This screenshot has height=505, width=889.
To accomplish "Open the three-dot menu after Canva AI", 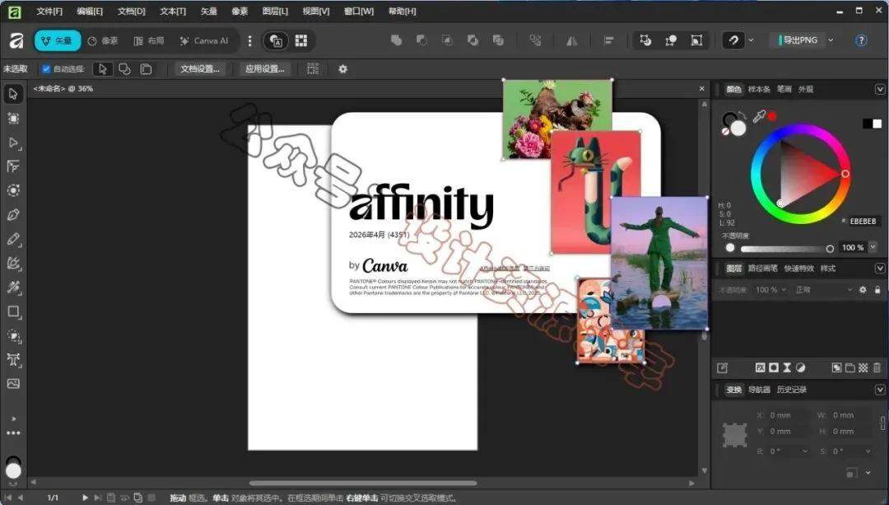I will [x=249, y=40].
